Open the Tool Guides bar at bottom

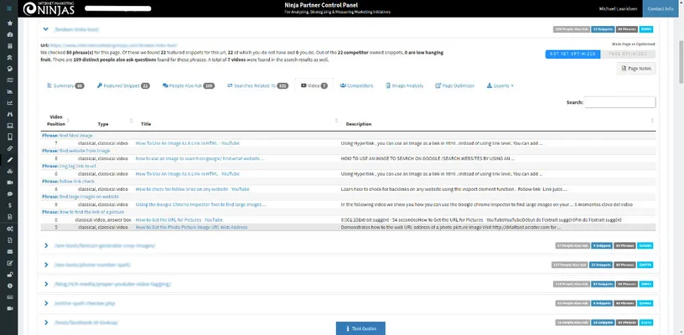click(362, 327)
